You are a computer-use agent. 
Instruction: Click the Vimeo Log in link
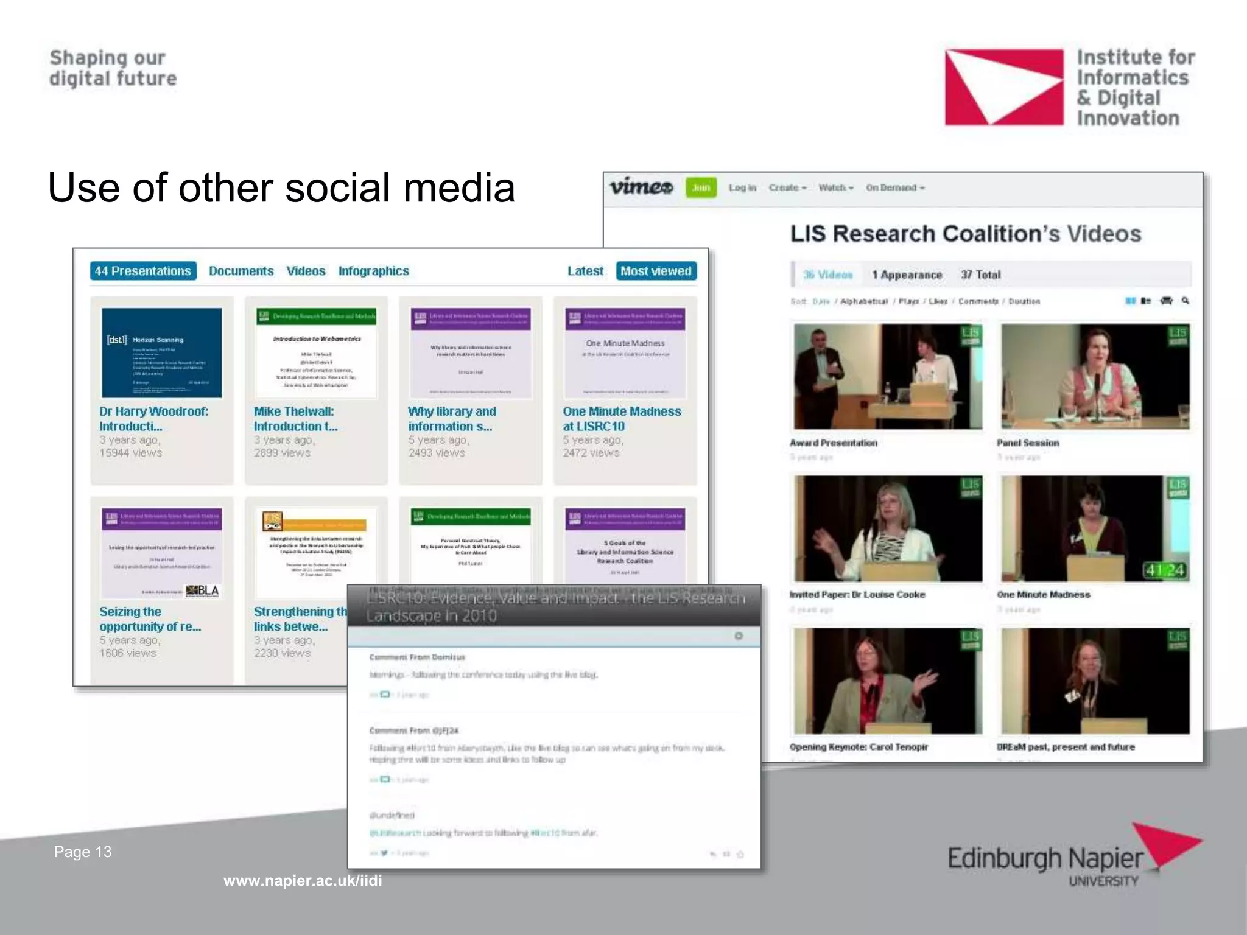coord(742,187)
